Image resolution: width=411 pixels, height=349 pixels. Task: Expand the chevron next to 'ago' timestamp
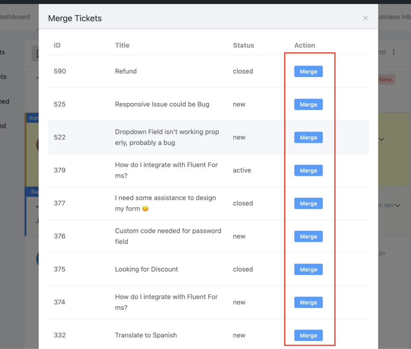[398, 205]
